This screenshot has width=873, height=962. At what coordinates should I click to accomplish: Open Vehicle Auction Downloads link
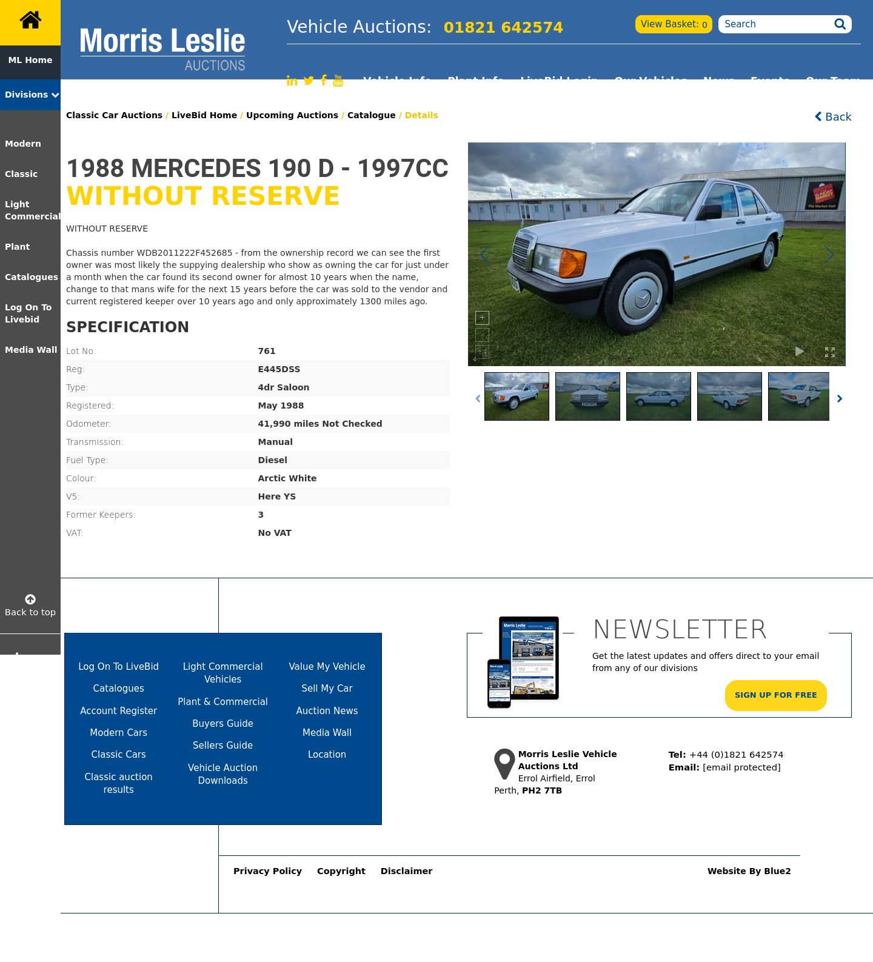point(222,774)
